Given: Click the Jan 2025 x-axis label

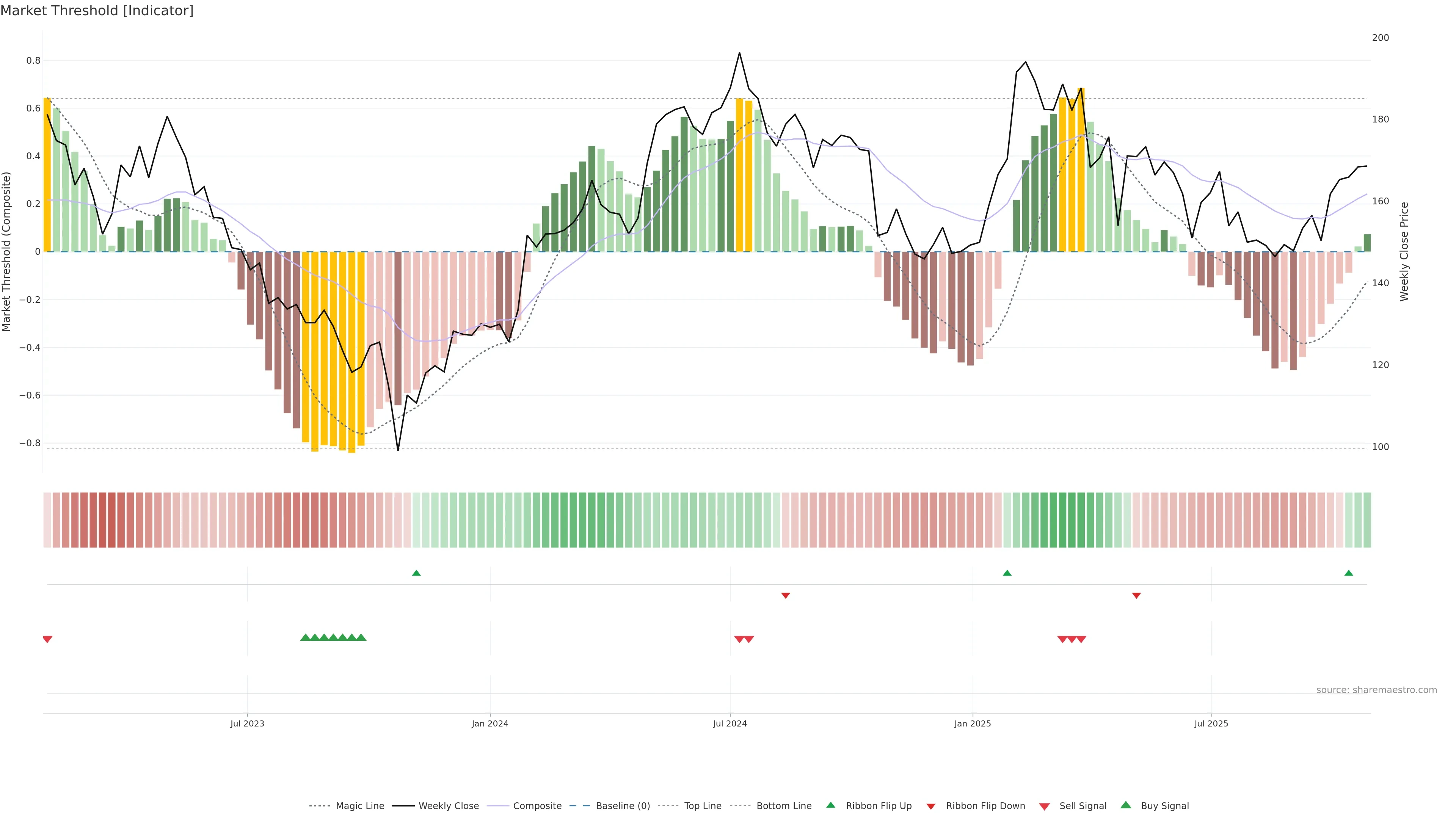Looking at the screenshot, I should [972, 723].
